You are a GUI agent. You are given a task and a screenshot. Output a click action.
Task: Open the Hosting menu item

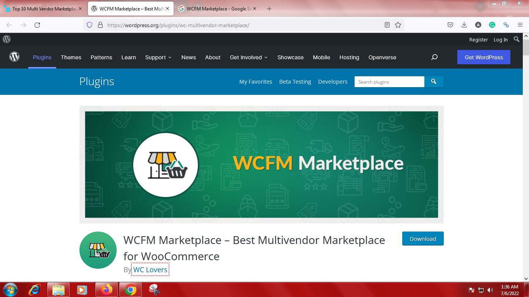pos(349,57)
